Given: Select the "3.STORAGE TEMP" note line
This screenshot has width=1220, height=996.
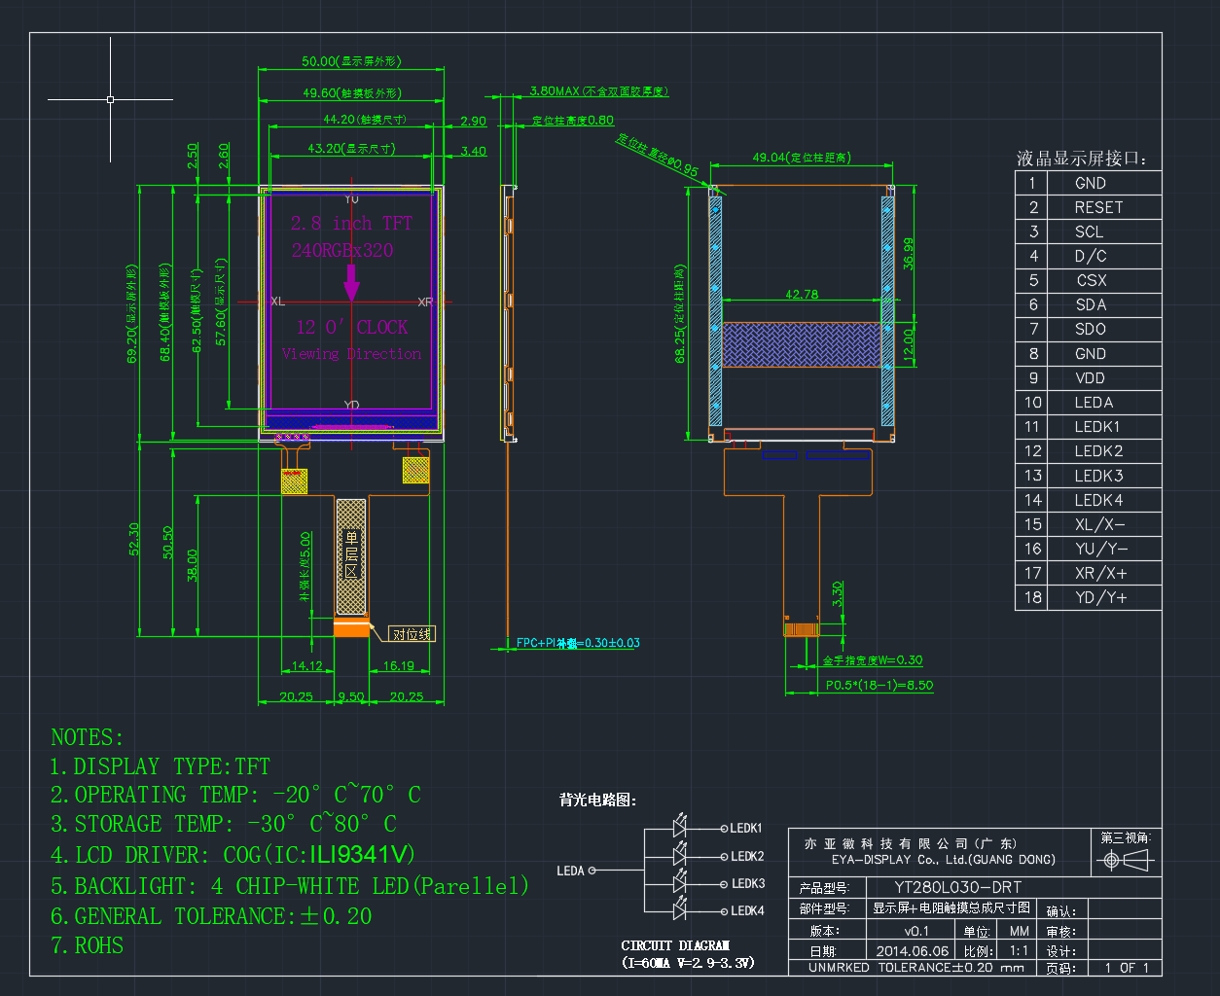Looking at the screenshot, I should coord(224,824).
